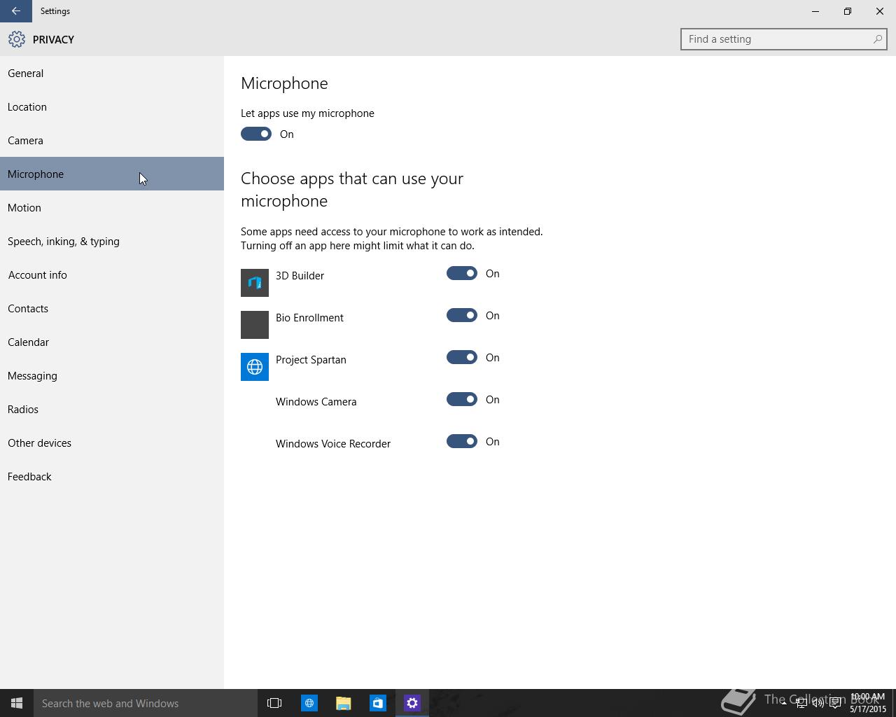This screenshot has height=717, width=896.
Task: Show hidden tray icons arrow
Action: coord(784,703)
